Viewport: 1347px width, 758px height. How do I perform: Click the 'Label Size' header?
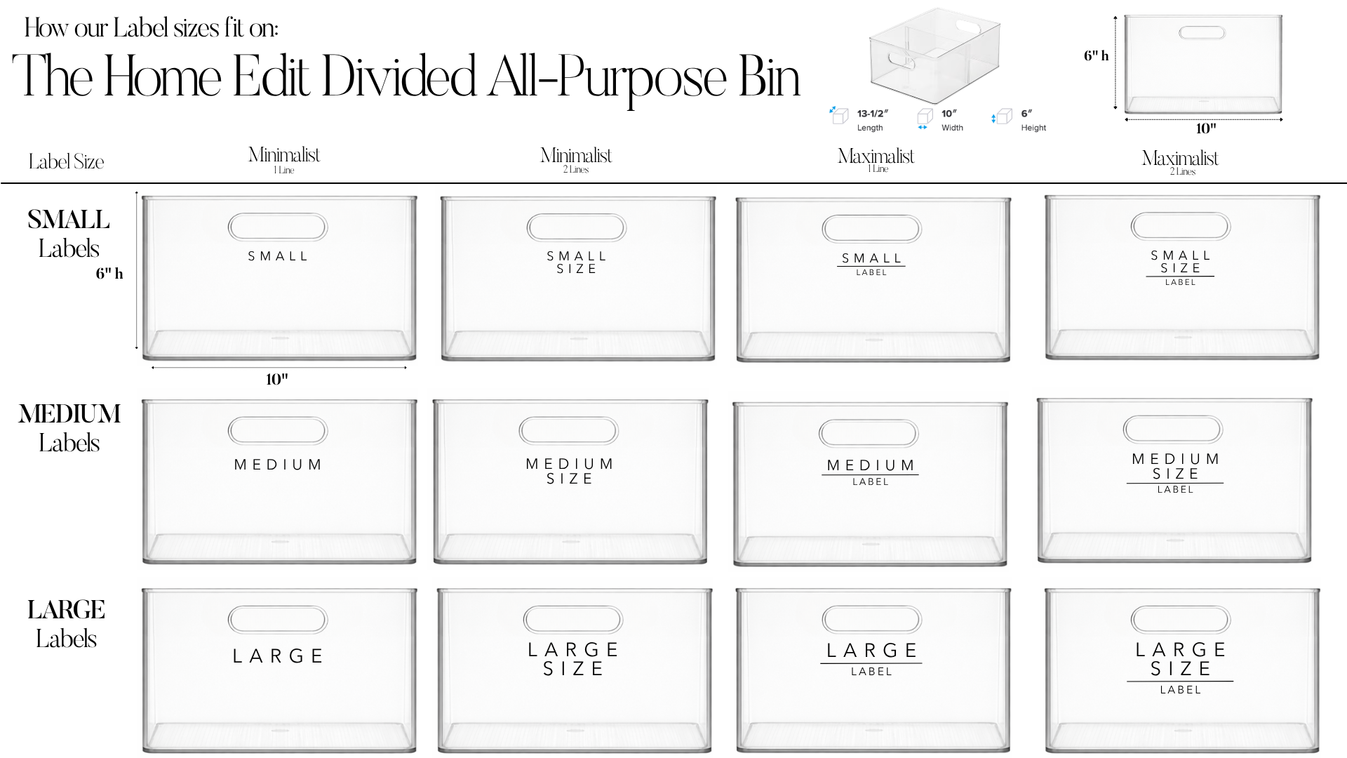click(x=66, y=162)
